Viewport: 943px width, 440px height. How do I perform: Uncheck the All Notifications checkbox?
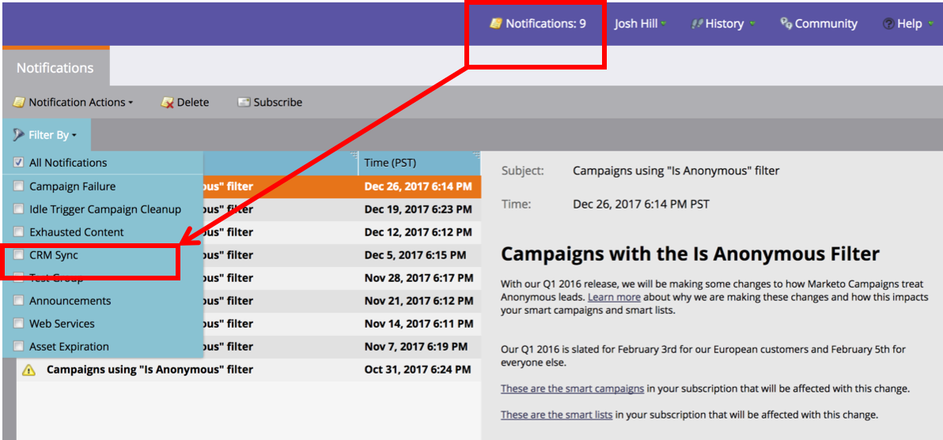18,163
